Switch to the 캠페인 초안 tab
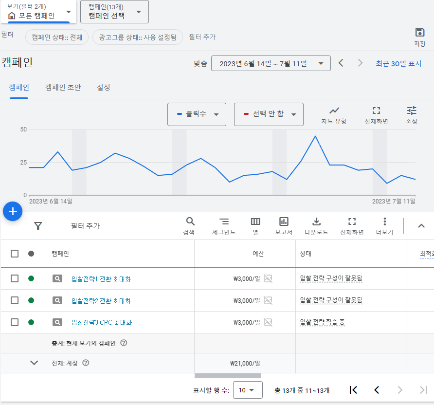Screen dimensions: 434x405 click(x=63, y=88)
